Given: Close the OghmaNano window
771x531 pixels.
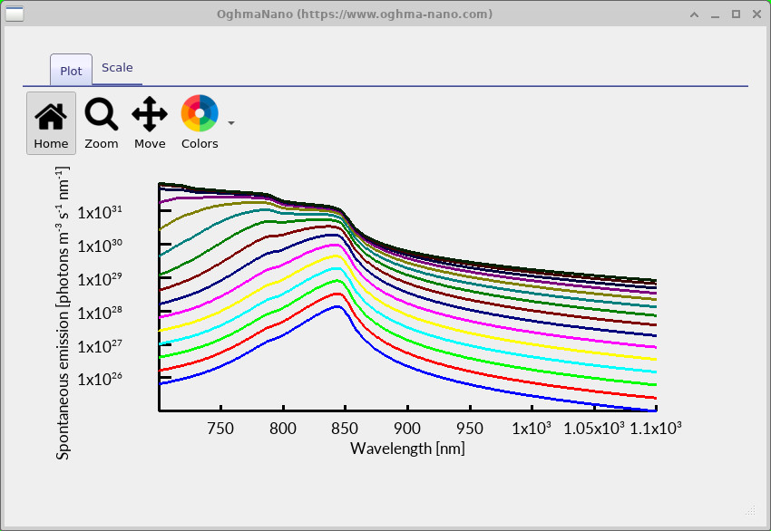Looking at the screenshot, I should (757, 14).
